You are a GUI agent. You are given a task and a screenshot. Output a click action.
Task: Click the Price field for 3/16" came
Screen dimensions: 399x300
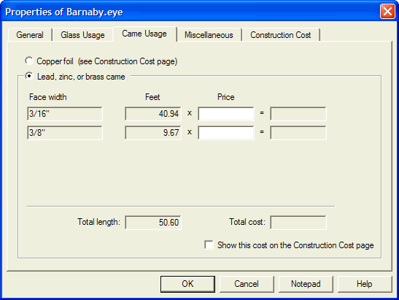tap(226, 114)
